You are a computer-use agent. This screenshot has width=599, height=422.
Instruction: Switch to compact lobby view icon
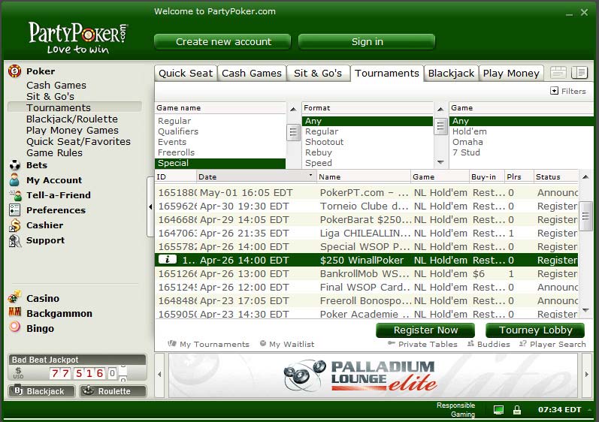pos(558,73)
